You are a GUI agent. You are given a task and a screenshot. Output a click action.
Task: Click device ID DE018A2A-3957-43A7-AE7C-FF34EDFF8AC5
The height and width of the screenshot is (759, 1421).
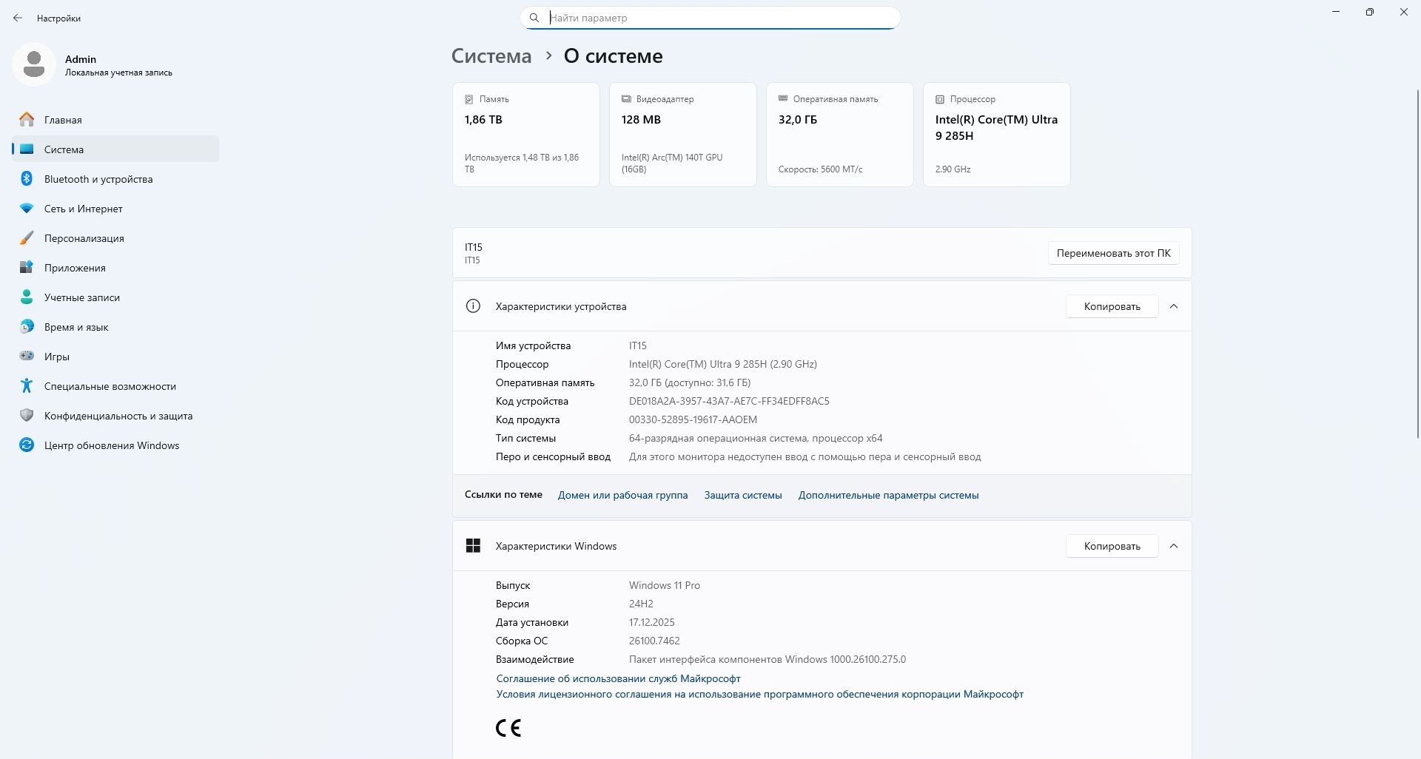[x=729, y=401]
